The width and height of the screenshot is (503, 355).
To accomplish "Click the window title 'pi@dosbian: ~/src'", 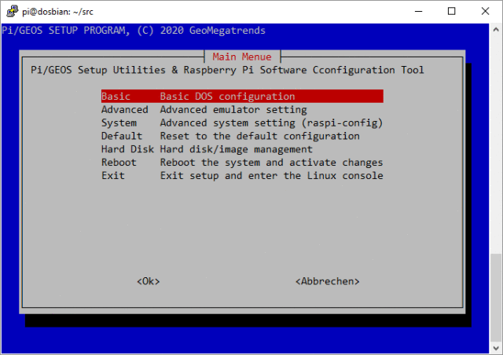I will tap(57, 12).
